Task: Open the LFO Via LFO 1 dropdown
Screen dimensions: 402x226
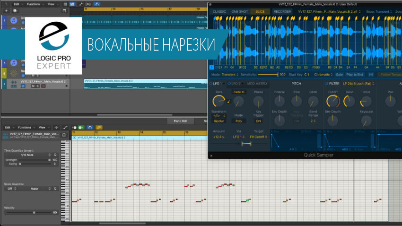Action: click(x=239, y=137)
